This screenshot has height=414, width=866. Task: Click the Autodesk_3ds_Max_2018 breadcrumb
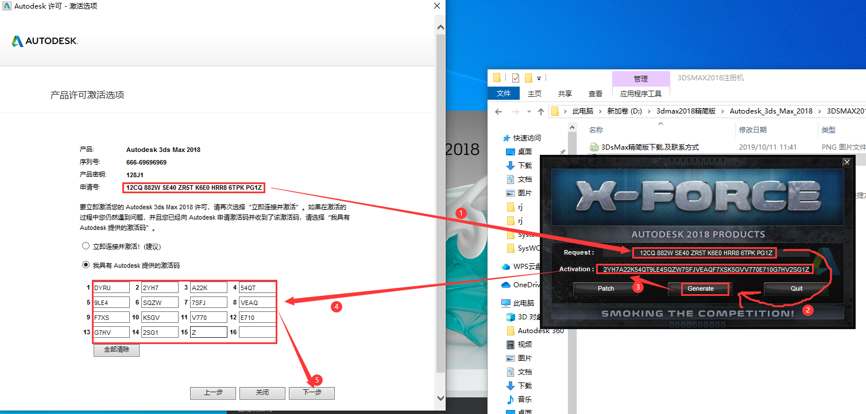pyautogui.click(x=771, y=111)
